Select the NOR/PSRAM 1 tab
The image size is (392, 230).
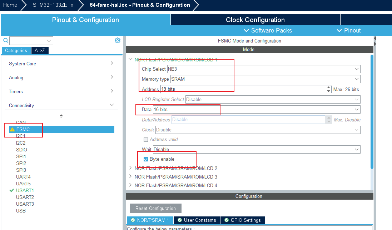tap(150, 220)
